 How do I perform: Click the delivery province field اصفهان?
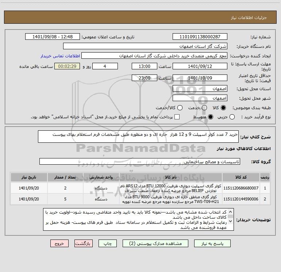(200, 89)
